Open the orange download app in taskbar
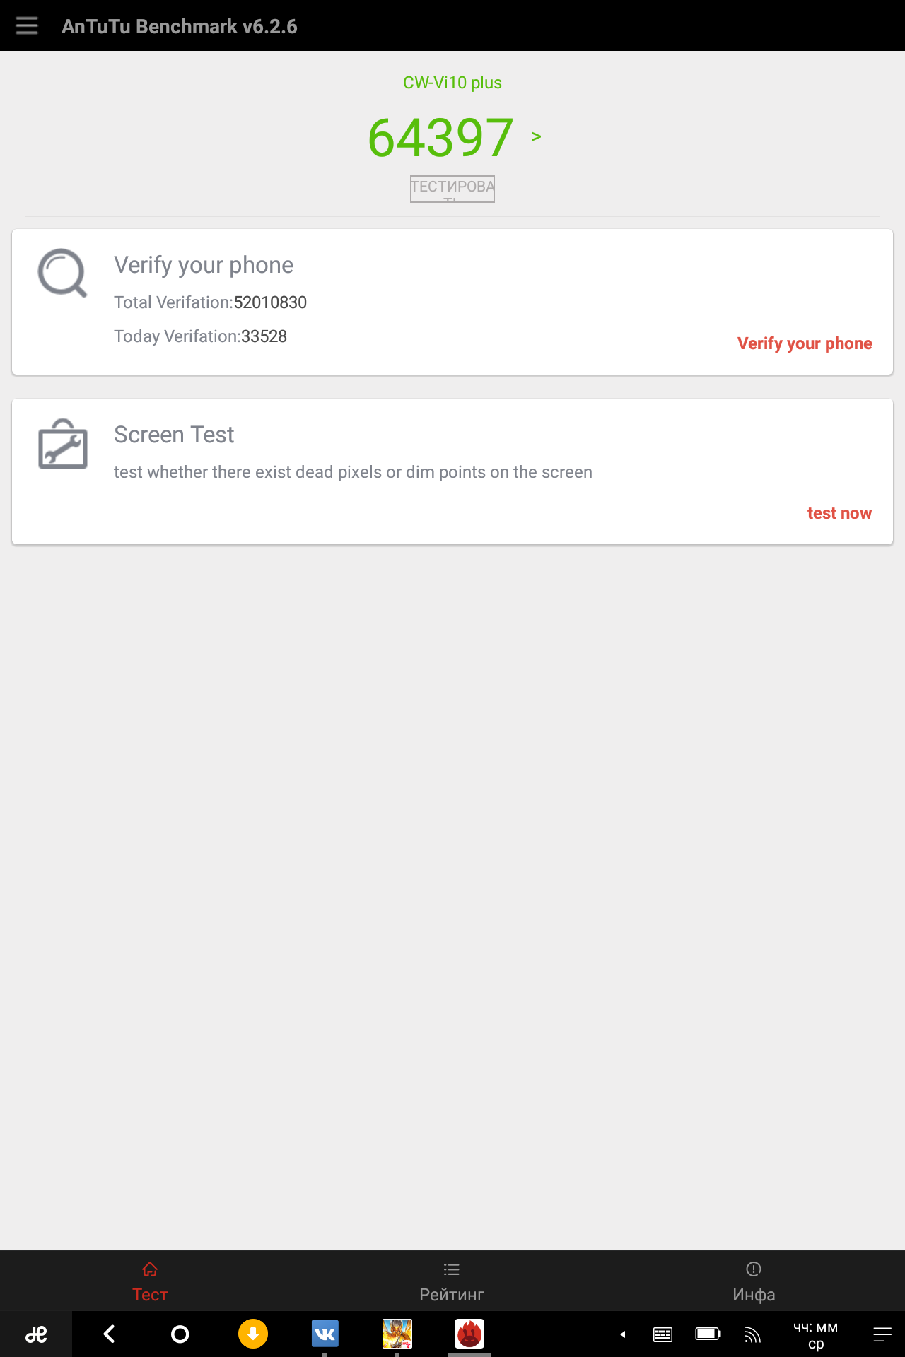The height and width of the screenshot is (1357, 905). coord(253,1334)
